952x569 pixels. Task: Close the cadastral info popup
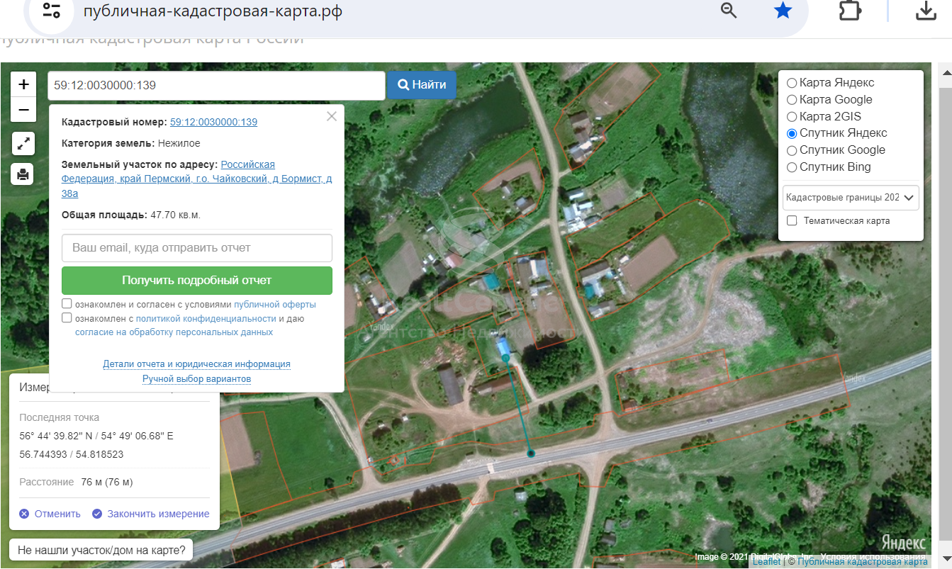click(332, 117)
